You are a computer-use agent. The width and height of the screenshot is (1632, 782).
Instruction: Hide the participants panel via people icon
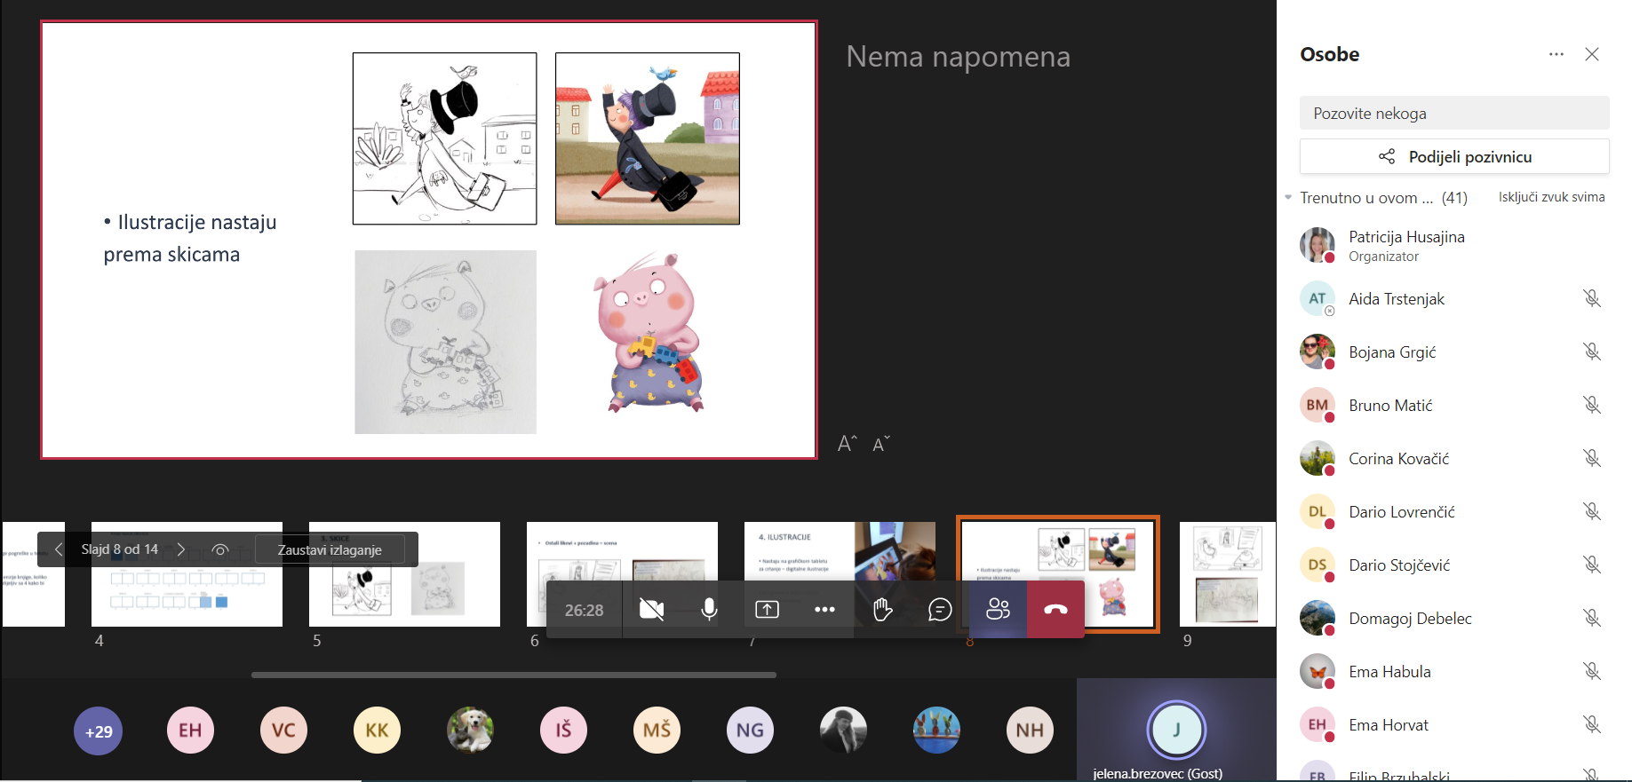[x=998, y=609]
